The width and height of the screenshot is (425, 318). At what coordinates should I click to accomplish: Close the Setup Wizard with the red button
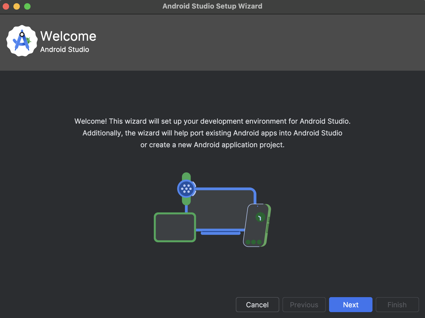6,6
